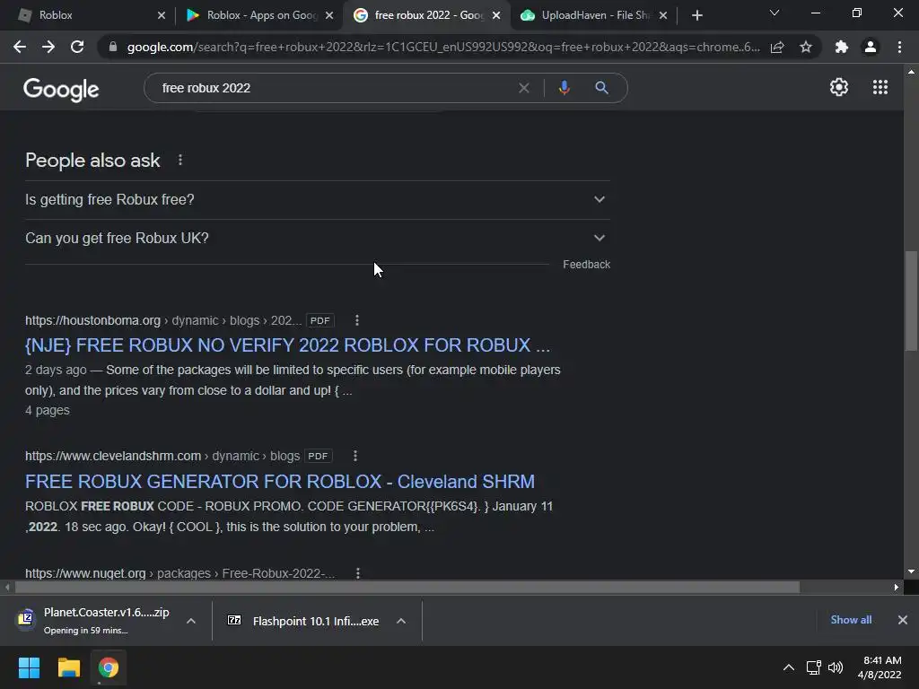
Task: Open the FREE ROBUX NO VERIFY 2022 result
Action: [x=288, y=345]
